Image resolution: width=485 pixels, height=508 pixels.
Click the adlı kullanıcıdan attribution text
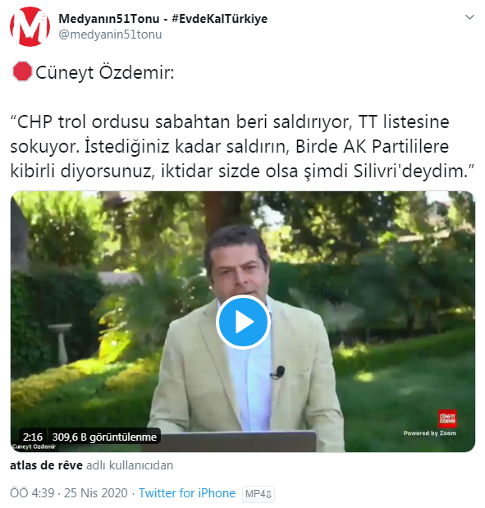(x=130, y=465)
